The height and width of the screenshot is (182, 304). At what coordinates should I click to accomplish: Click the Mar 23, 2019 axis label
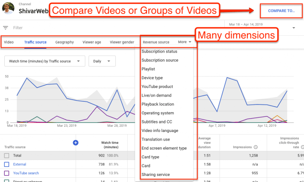[x=67, y=126]
